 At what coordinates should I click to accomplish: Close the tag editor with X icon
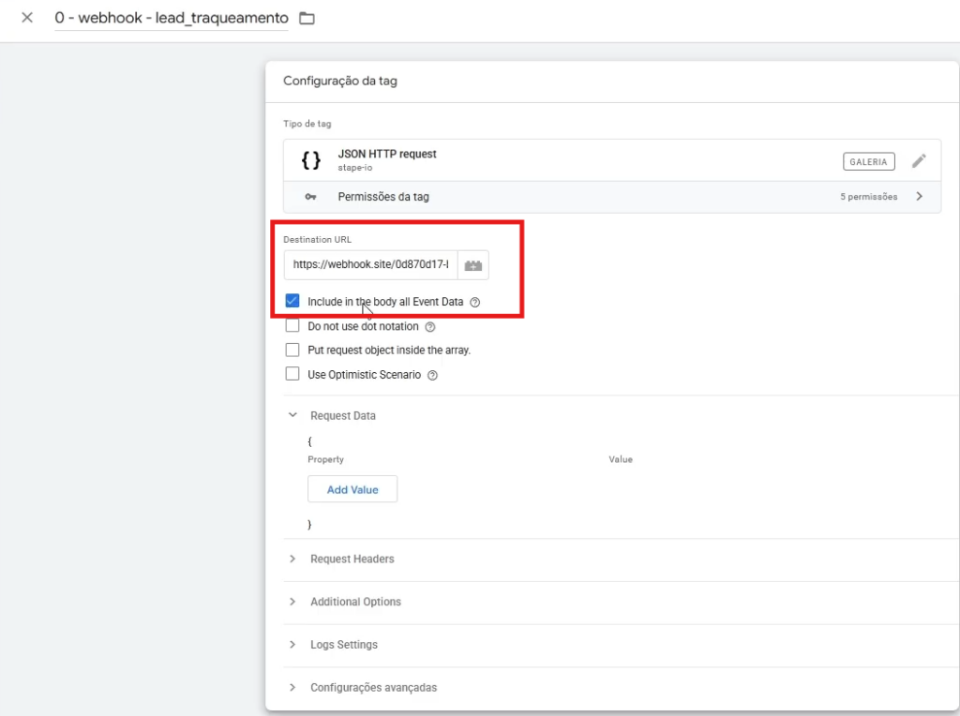tap(27, 18)
